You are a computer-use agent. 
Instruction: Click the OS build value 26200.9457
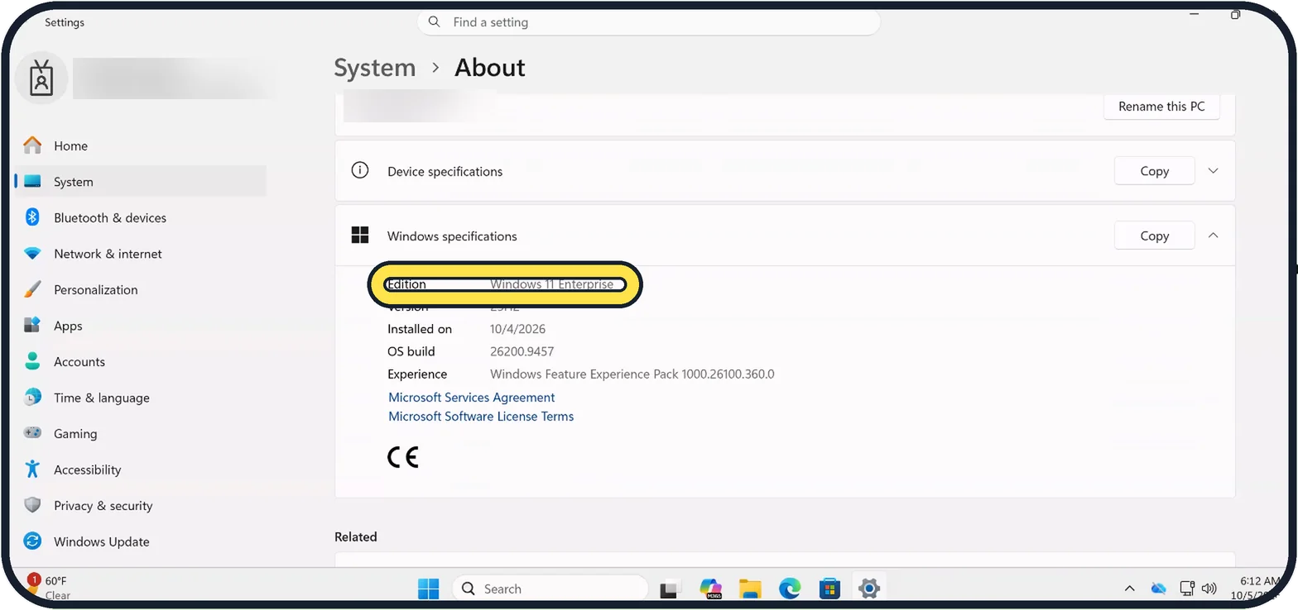(522, 351)
